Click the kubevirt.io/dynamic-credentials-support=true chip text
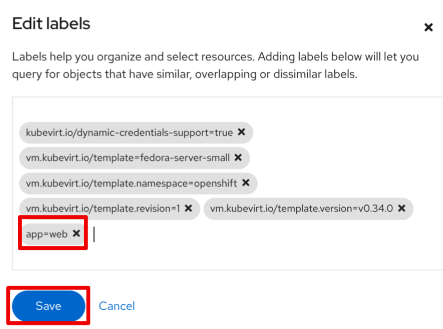The image size is (443, 329). click(129, 132)
